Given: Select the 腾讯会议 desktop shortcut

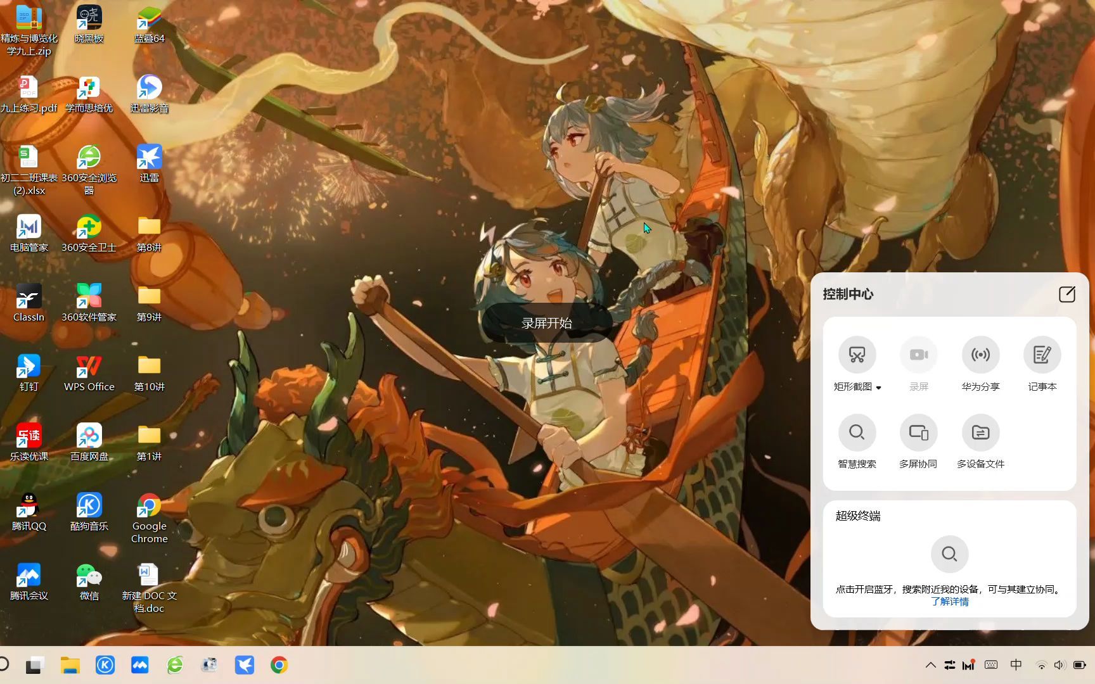Looking at the screenshot, I should [29, 582].
